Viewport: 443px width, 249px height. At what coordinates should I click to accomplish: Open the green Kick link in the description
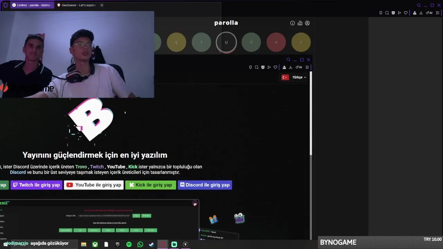[x=133, y=167]
